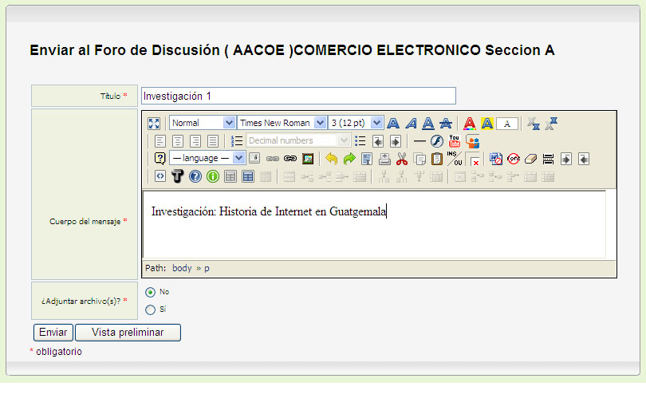
Task: Insert a Flash object
Action: (437, 141)
